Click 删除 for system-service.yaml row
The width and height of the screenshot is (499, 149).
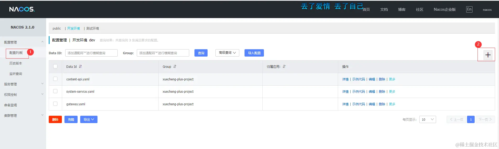[382, 92]
